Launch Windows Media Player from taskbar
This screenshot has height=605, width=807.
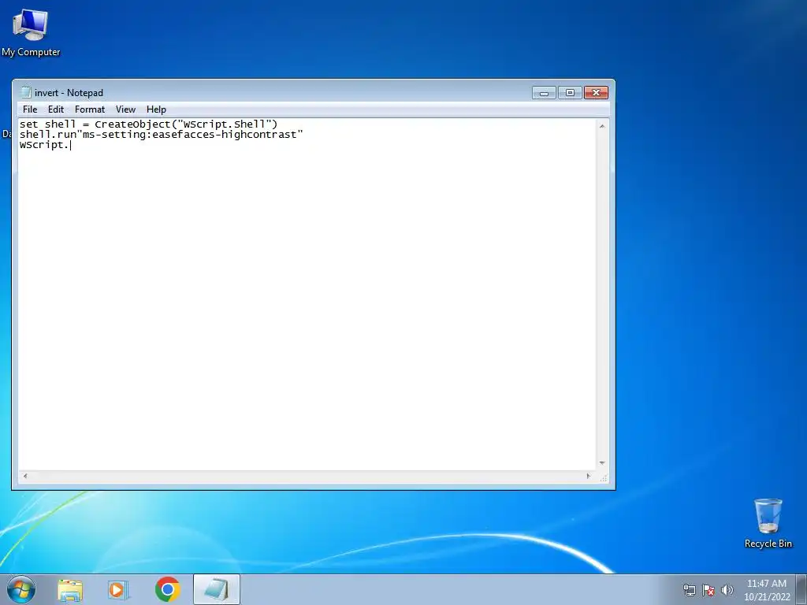point(118,590)
